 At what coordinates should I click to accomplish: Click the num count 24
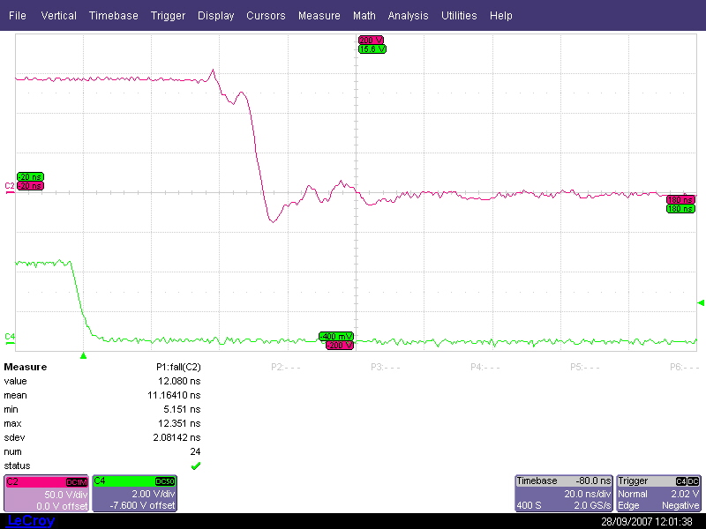pyautogui.click(x=195, y=451)
